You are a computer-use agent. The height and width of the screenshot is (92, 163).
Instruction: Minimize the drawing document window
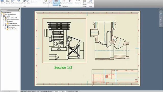click(158, 9)
